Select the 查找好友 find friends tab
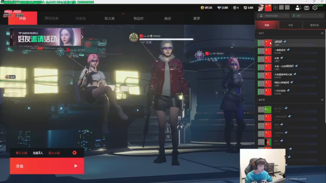The height and width of the screenshot is (183, 326). pos(314,25)
